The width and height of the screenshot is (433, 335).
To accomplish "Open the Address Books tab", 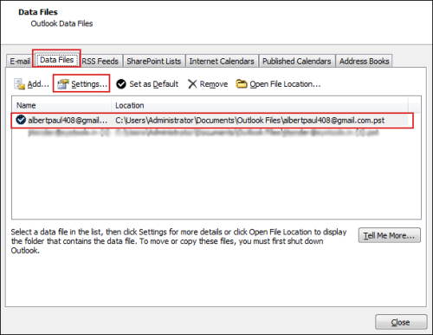I will tap(365, 61).
